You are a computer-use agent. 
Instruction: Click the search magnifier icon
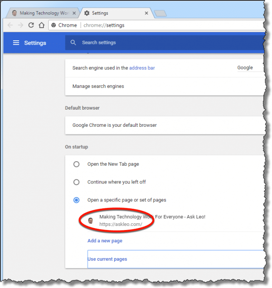tap(73, 43)
